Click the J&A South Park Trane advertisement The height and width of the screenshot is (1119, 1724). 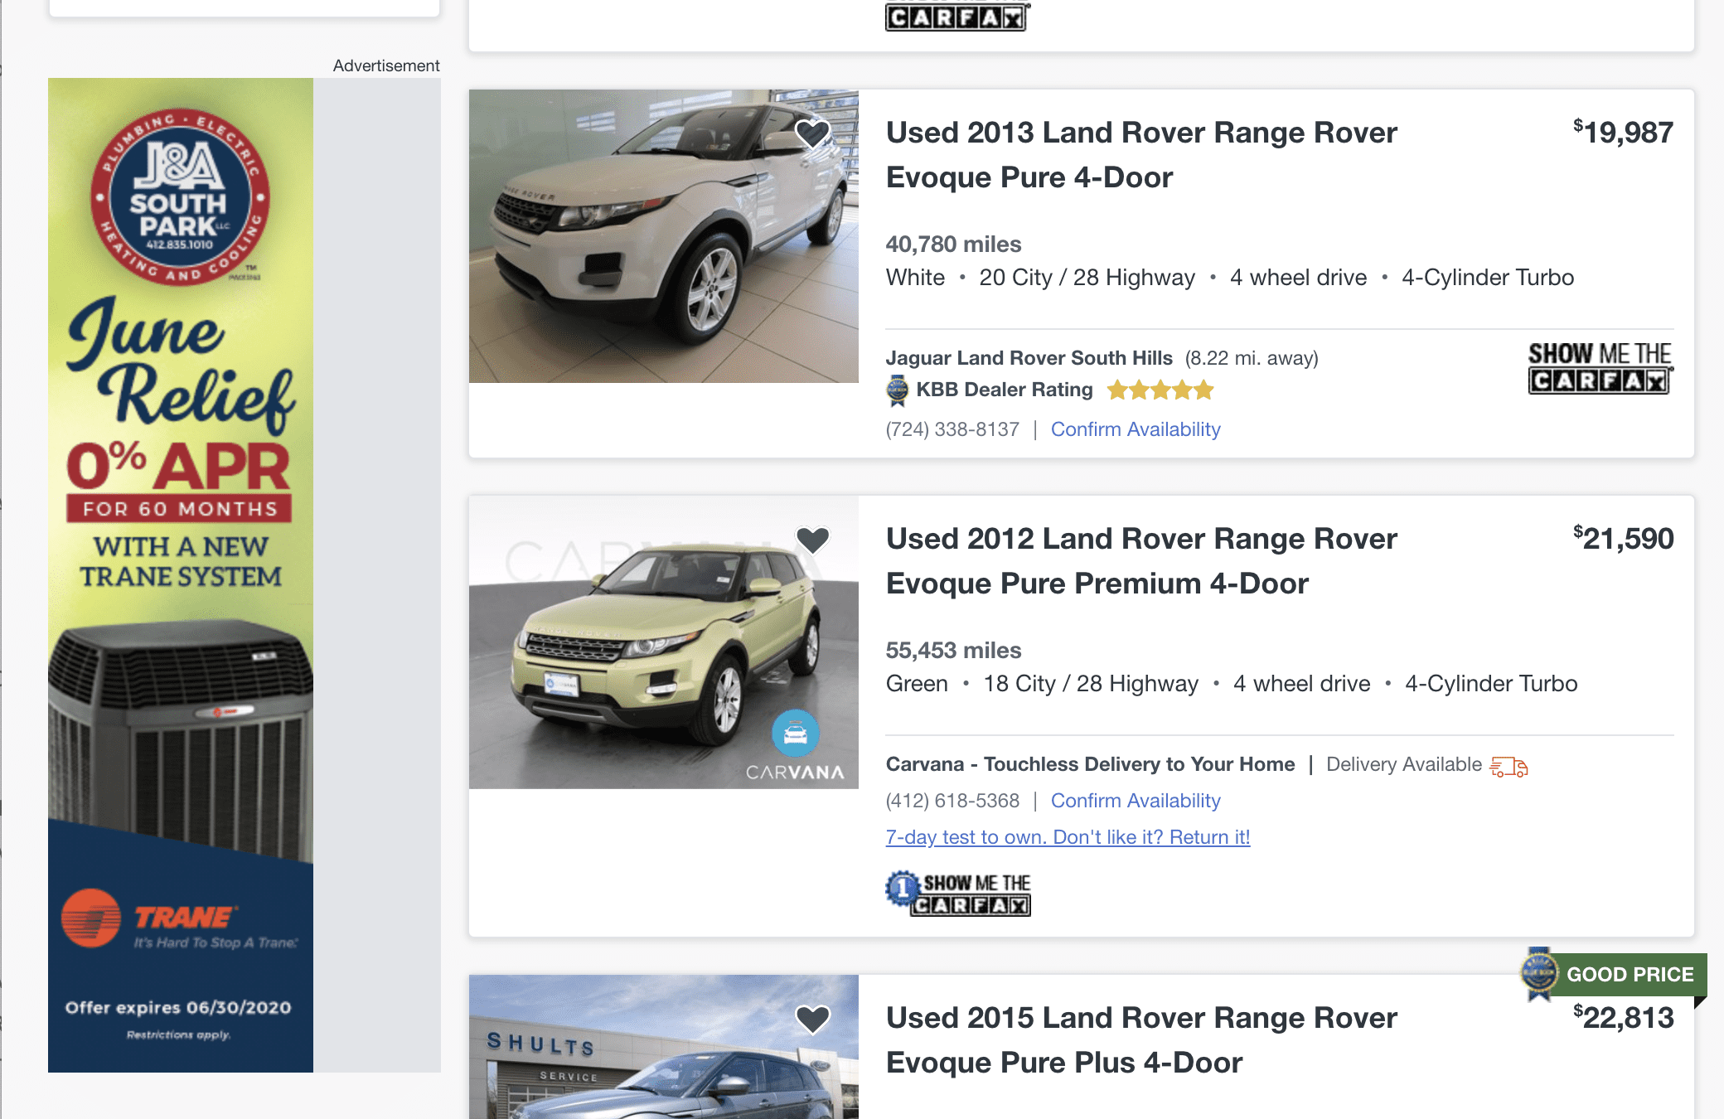point(181,574)
